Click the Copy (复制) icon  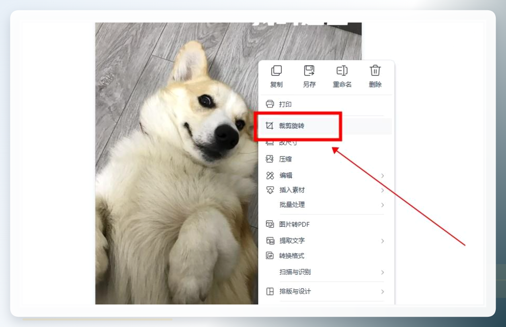[277, 71]
